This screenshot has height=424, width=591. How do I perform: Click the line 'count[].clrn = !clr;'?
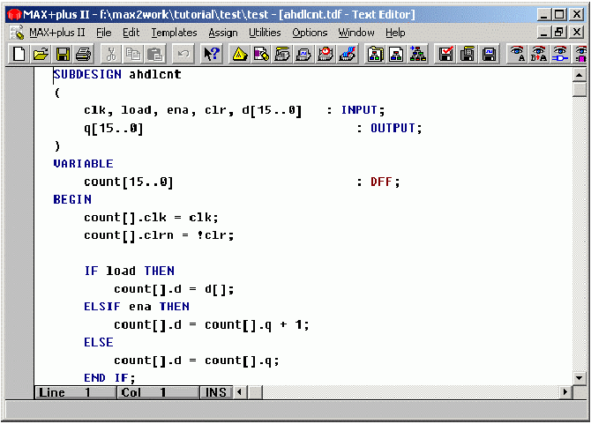click(159, 235)
